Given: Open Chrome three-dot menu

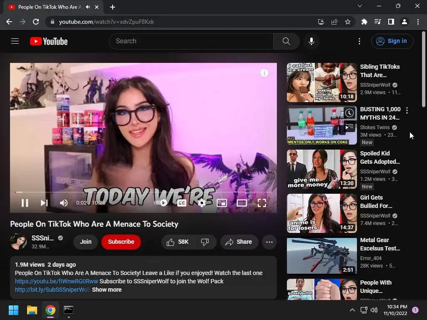Looking at the screenshot, I should [x=418, y=22].
